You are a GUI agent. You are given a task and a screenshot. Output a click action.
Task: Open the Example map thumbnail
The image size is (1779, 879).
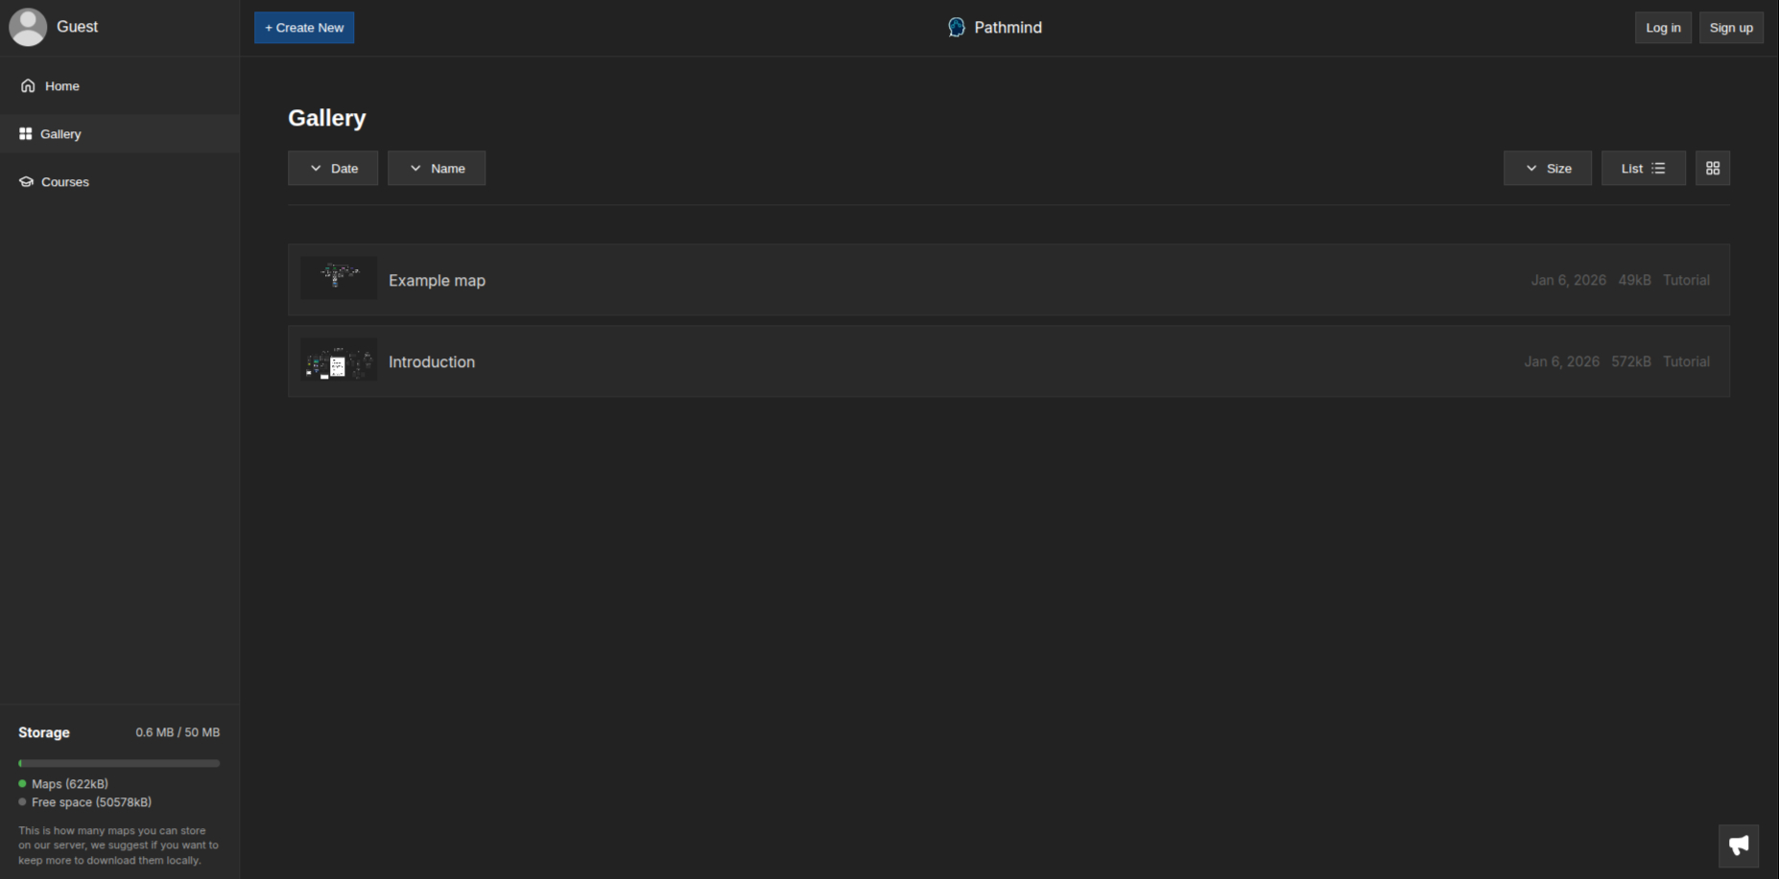pyautogui.click(x=338, y=278)
